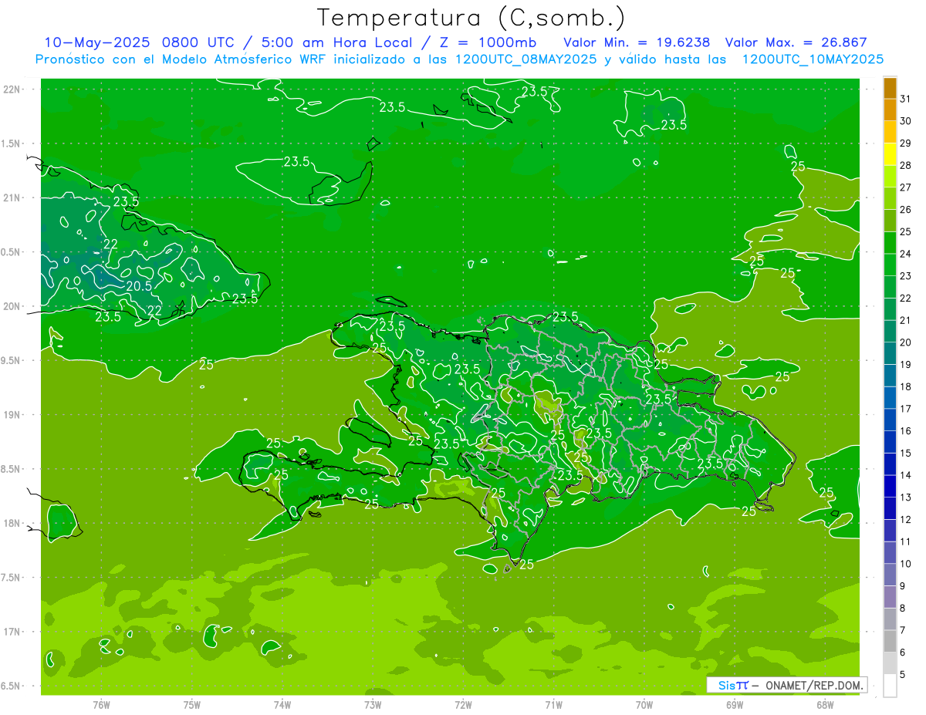Pick the gray swatch between 6 and 7
The height and width of the screenshot is (715, 926).
tap(891, 642)
